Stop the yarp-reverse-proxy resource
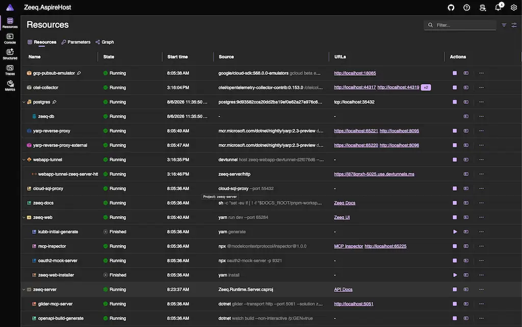 [455, 131]
